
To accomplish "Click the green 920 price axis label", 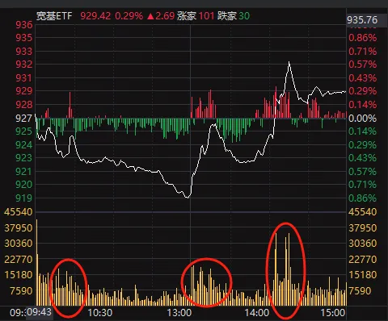I will pos(24,185).
